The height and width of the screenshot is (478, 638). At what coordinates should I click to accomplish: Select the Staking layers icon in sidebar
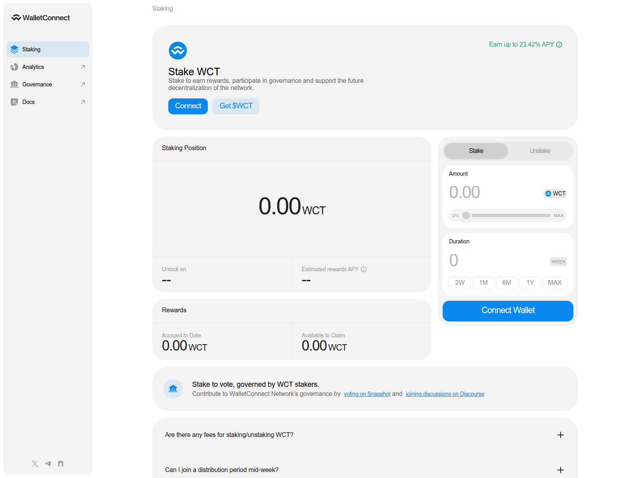(x=14, y=49)
